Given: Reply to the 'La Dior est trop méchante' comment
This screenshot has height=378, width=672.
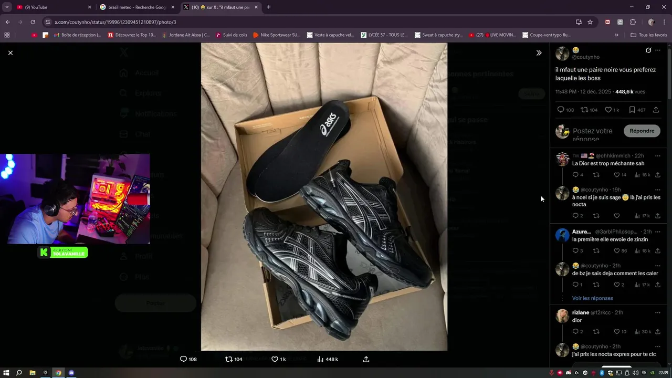Looking at the screenshot, I should (577, 175).
